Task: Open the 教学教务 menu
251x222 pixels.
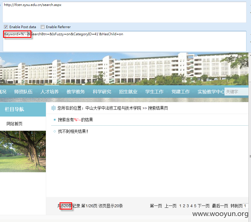Action: (x=76, y=92)
